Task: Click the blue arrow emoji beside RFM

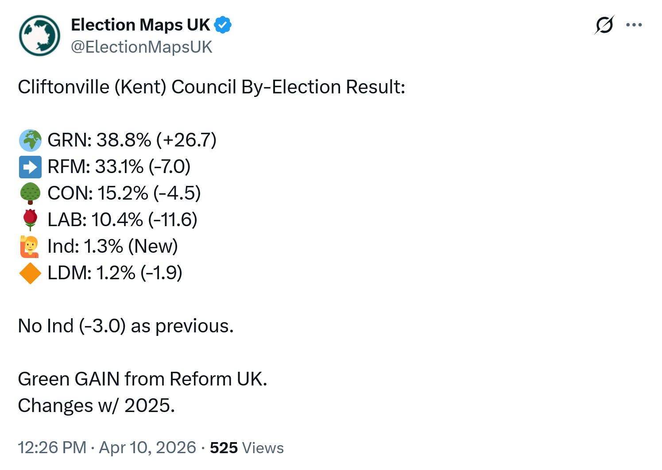Action: coord(30,167)
